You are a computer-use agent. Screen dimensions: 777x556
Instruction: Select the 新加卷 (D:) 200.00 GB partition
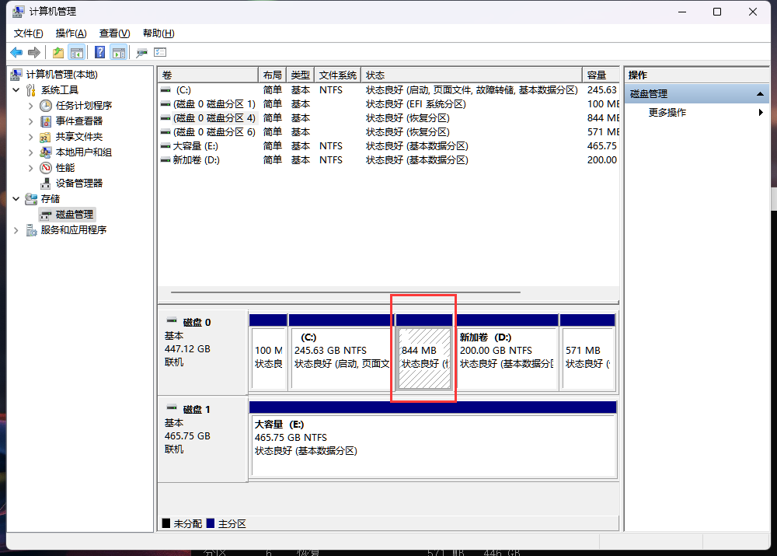click(x=507, y=352)
